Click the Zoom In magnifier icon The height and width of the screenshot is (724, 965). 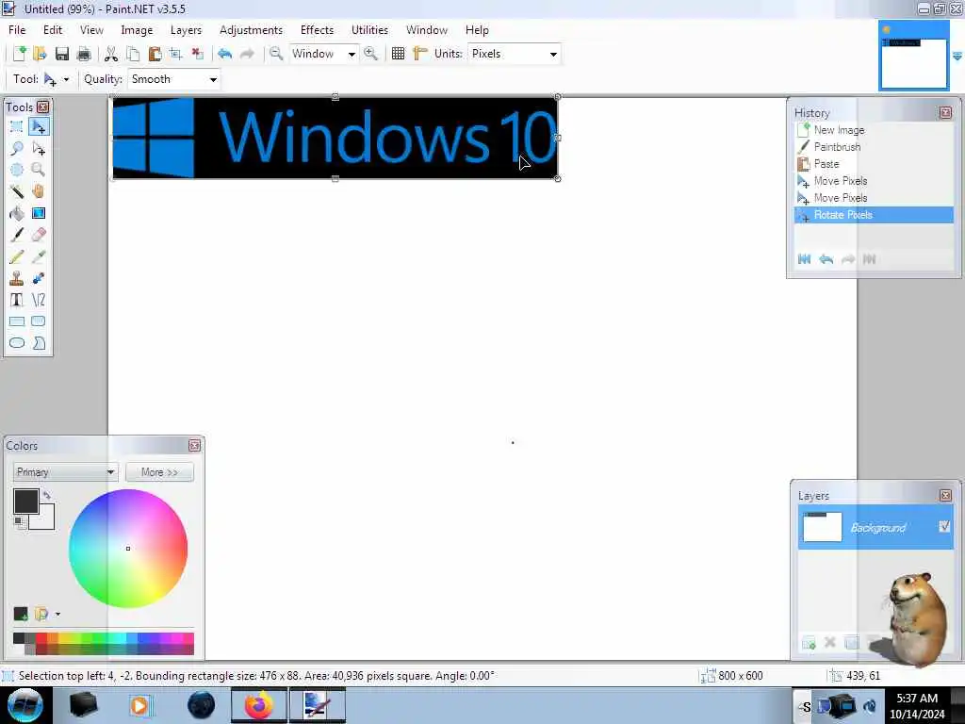coord(370,54)
